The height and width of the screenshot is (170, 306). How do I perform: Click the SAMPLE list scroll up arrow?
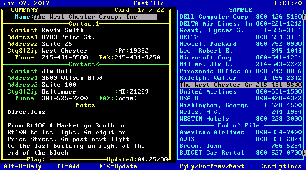click(304, 17)
